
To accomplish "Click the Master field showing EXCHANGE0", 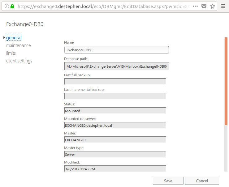I will [115, 140].
